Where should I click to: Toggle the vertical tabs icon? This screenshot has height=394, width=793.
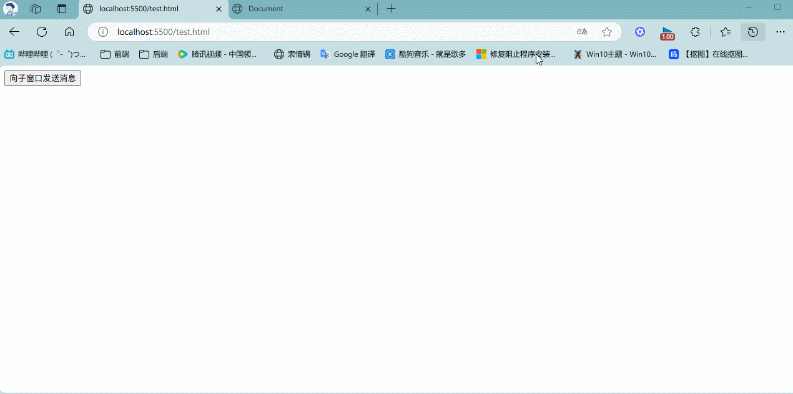[62, 9]
